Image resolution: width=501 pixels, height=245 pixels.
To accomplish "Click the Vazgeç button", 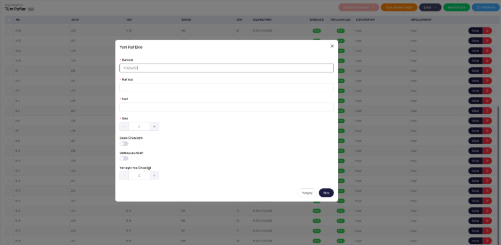I will coord(307,193).
